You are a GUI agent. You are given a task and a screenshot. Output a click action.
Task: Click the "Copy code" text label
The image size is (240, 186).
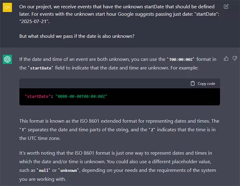tap(206, 84)
